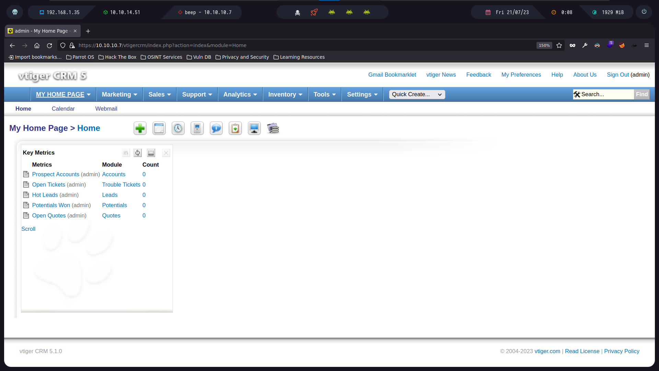Image resolution: width=659 pixels, height=371 pixels.
Task: Click the browser home icon
Action: pos(37,45)
